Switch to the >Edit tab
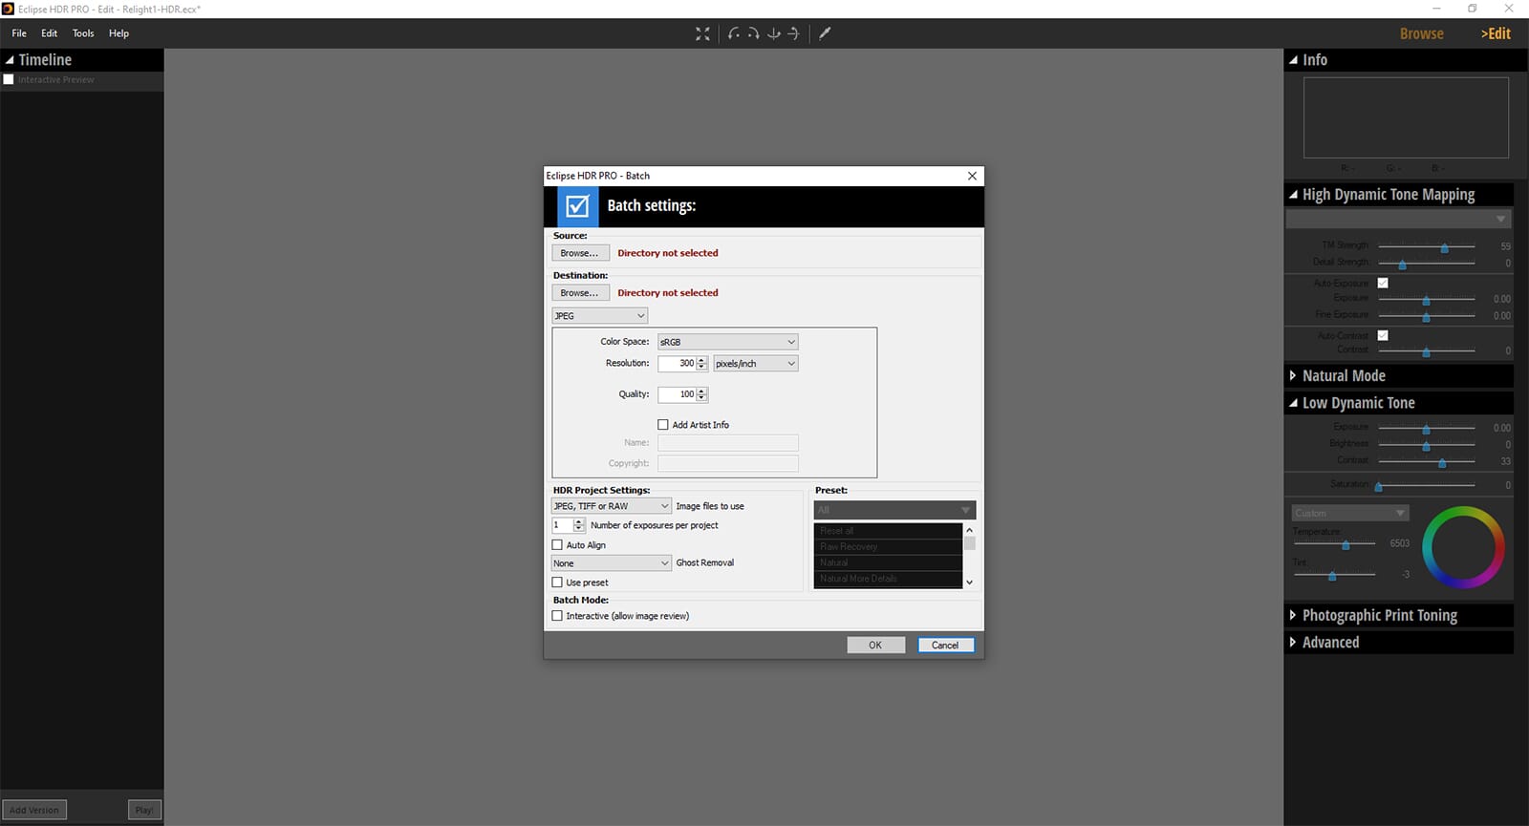Image resolution: width=1529 pixels, height=826 pixels. coord(1496,33)
